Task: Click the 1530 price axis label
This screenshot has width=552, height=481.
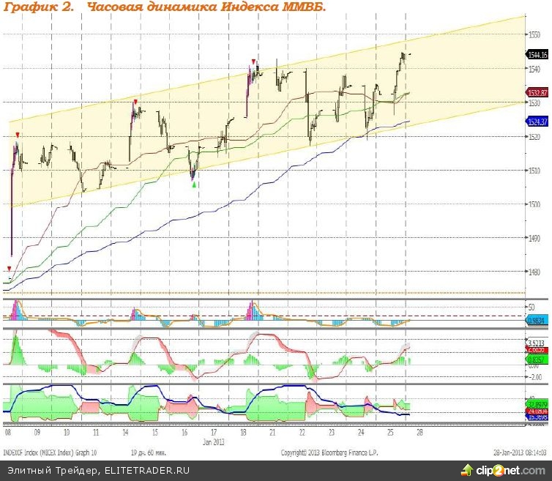Action: pyautogui.click(x=534, y=102)
